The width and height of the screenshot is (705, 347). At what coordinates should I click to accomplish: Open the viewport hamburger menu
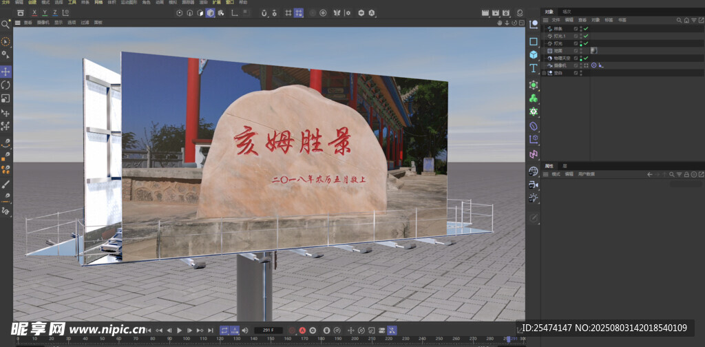(17, 23)
